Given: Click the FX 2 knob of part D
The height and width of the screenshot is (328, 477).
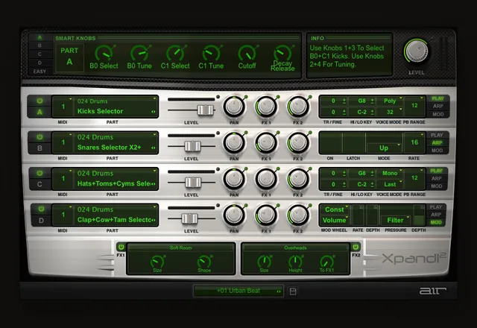Looking at the screenshot, I should tap(298, 215).
